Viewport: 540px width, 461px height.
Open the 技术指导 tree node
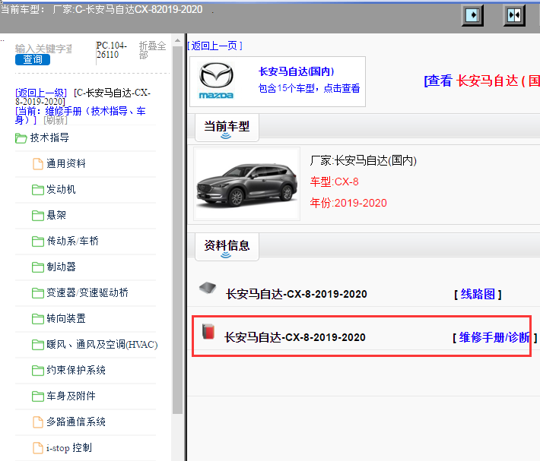click(49, 138)
